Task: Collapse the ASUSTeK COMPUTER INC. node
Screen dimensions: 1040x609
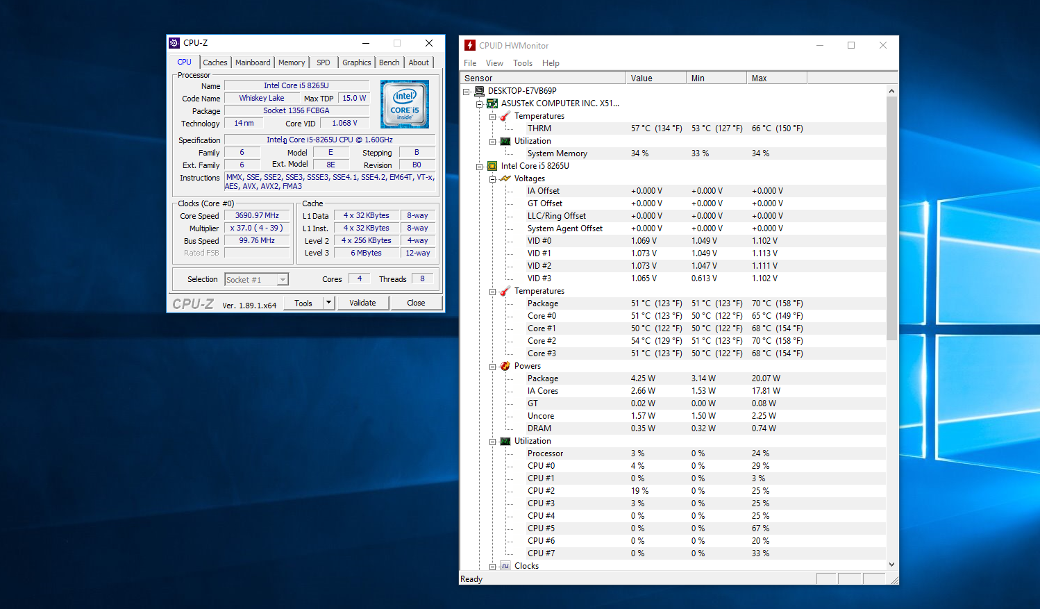Action: [480, 104]
